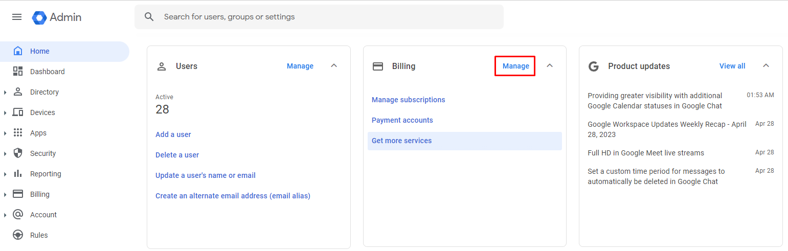Collapse the Product updates card
788x251 pixels.
point(766,66)
